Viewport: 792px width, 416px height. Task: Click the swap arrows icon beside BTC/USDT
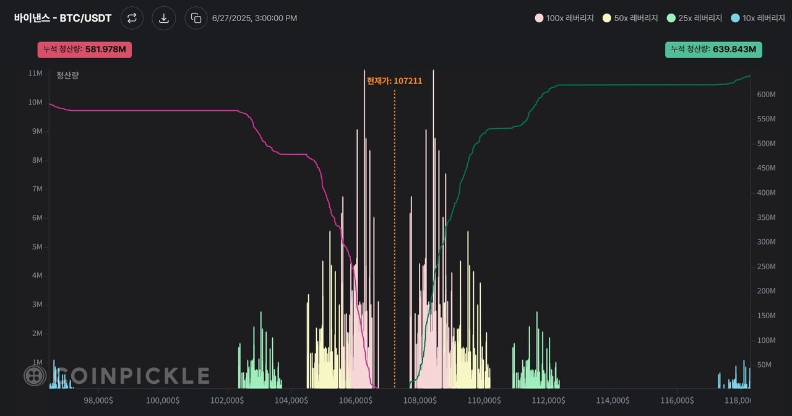(132, 18)
